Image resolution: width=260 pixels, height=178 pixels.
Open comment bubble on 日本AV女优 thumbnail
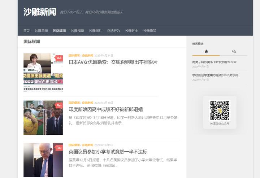pos(59,58)
